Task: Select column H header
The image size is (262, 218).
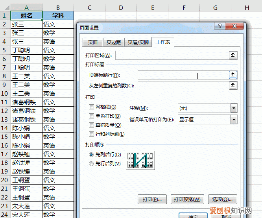Action: [x=247, y=8]
